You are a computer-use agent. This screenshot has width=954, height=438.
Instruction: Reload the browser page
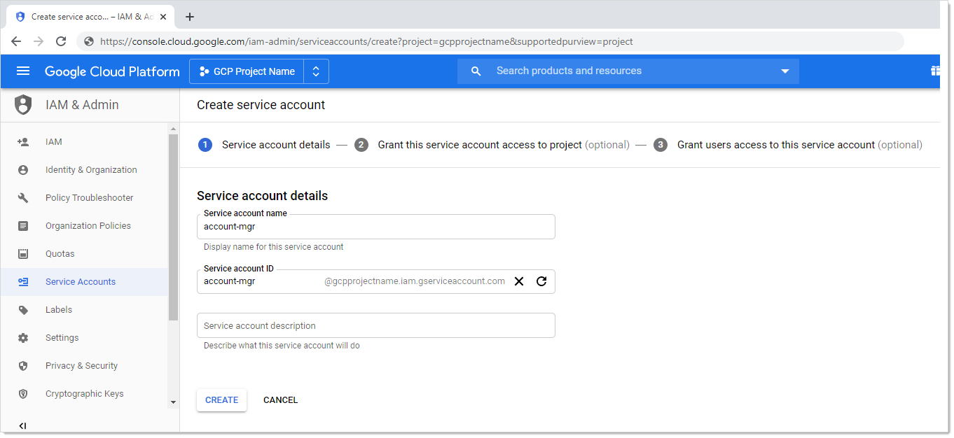tap(61, 41)
